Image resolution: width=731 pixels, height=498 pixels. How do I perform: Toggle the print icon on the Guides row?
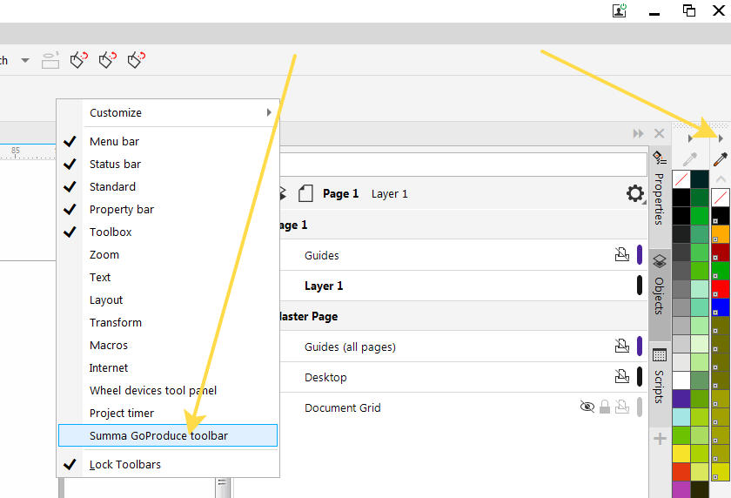point(622,254)
